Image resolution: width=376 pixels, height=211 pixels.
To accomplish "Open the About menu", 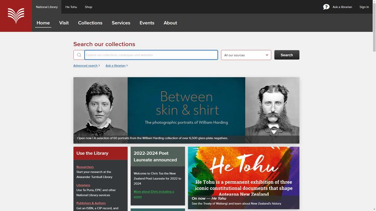I will (x=170, y=23).
